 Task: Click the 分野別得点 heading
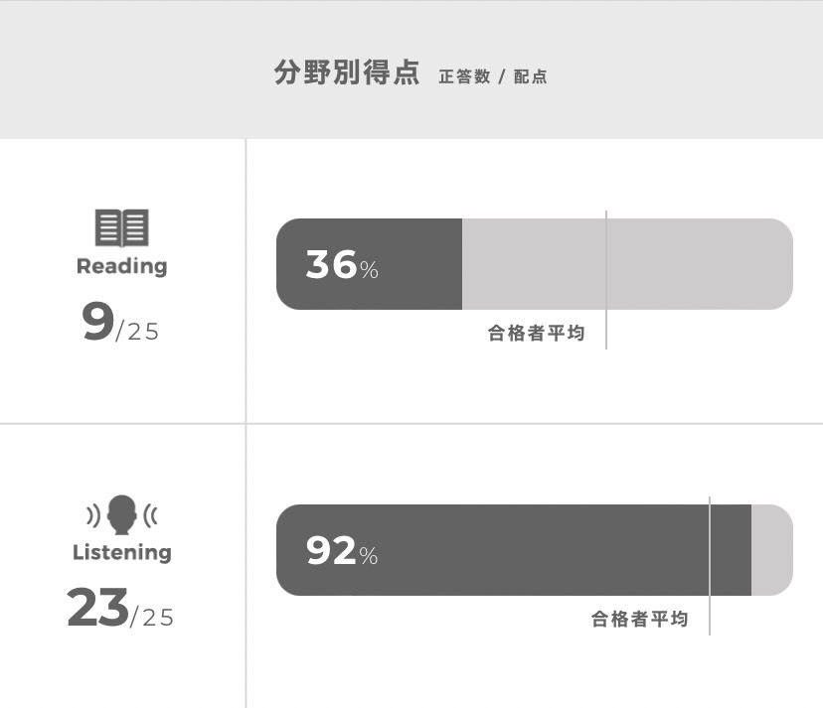pyautogui.click(x=347, y=72)
